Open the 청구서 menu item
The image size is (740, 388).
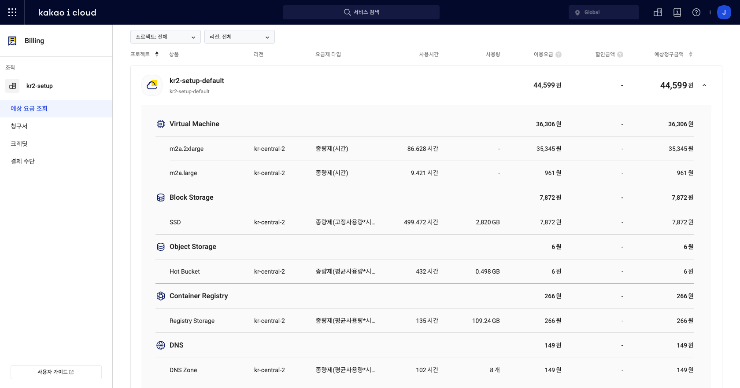pos(56,126)
